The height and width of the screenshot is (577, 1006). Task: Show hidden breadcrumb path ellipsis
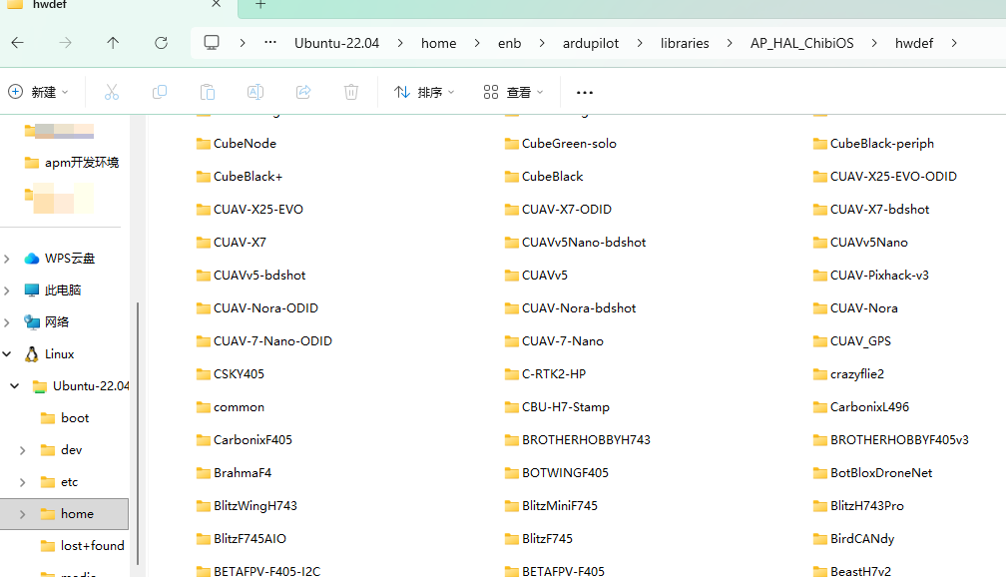click(x=270, y=43)
